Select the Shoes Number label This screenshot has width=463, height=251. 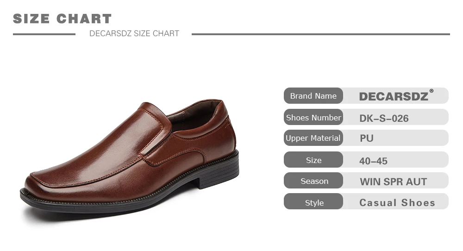point(313,117)
